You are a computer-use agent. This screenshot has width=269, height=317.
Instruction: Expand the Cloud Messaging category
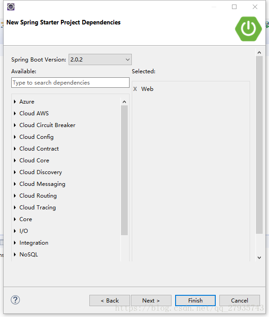tap(15, 184)
